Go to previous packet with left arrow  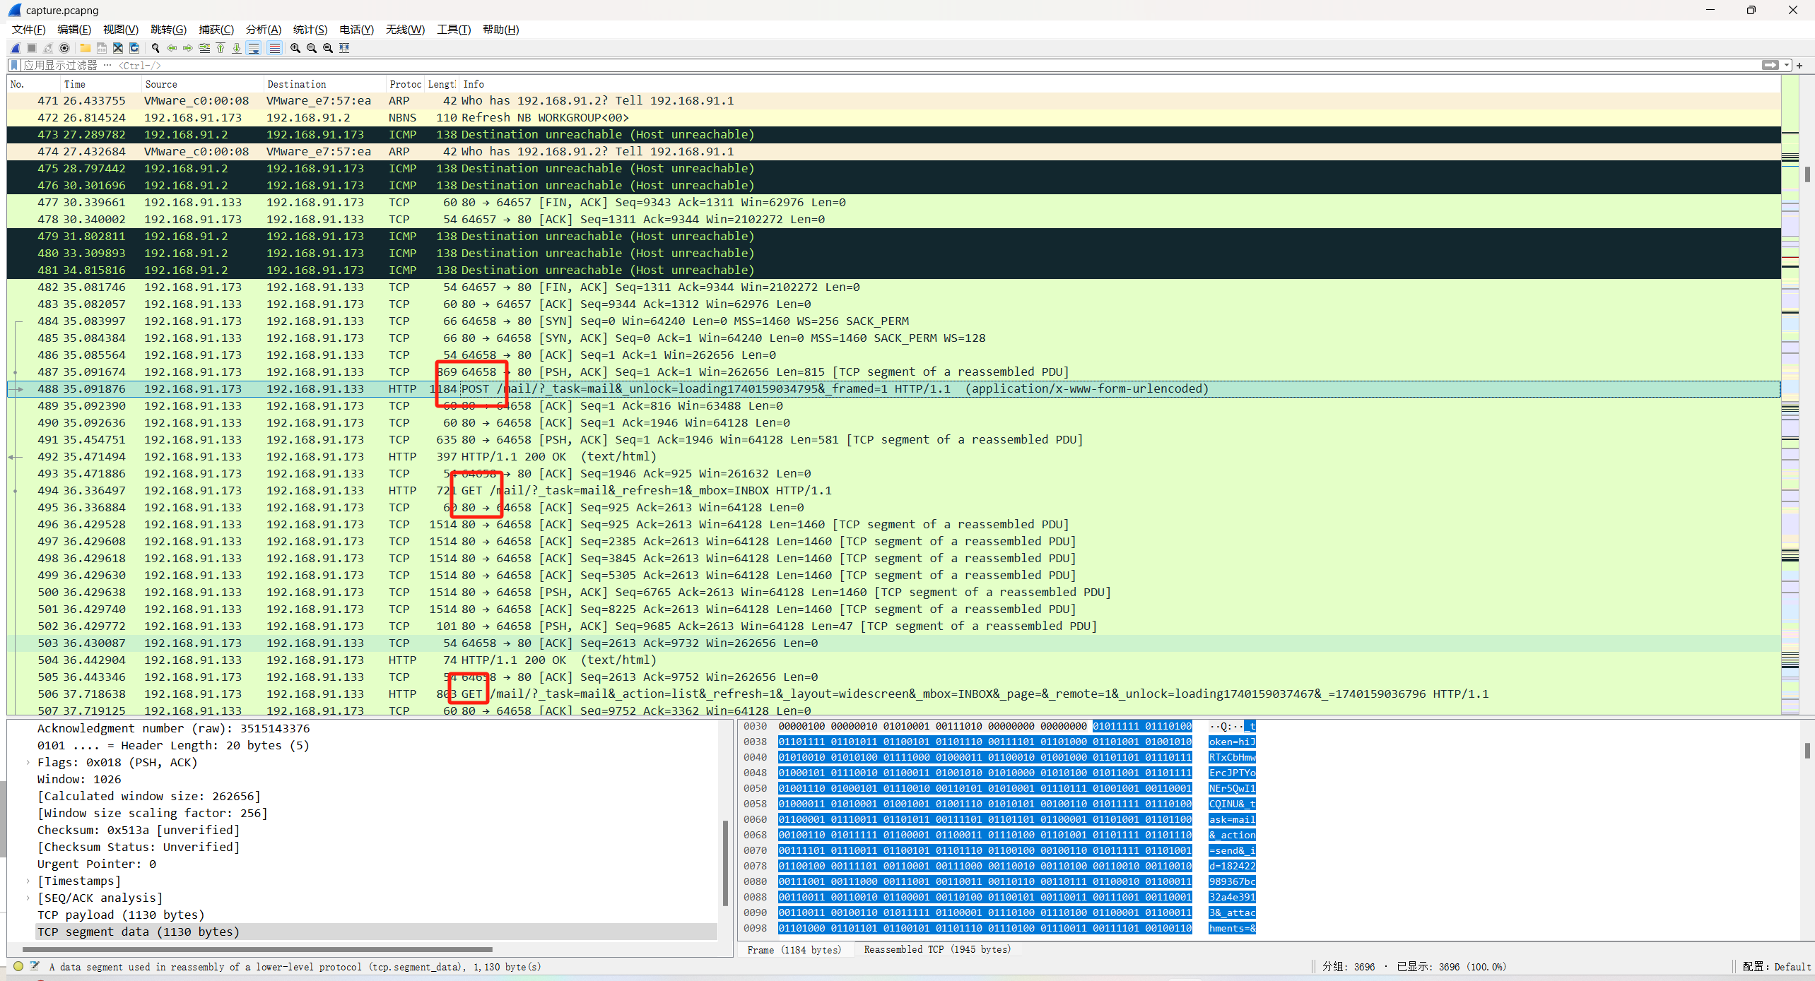click(172, 48)
